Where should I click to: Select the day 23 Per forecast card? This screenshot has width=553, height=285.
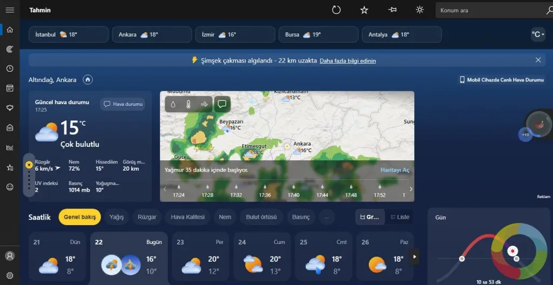200,256
